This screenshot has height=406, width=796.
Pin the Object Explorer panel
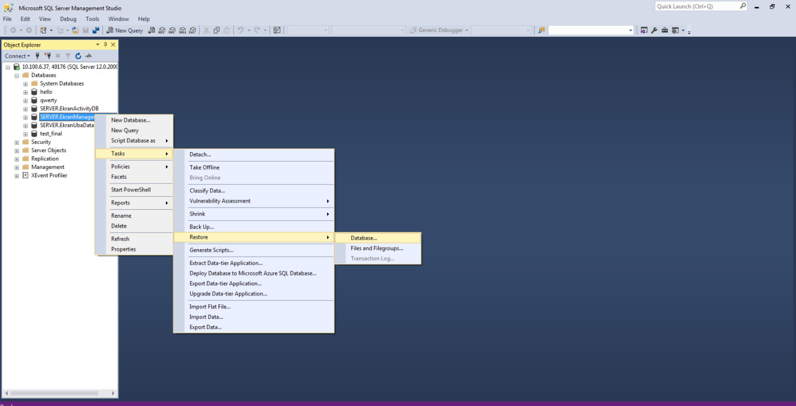point(105,45)
